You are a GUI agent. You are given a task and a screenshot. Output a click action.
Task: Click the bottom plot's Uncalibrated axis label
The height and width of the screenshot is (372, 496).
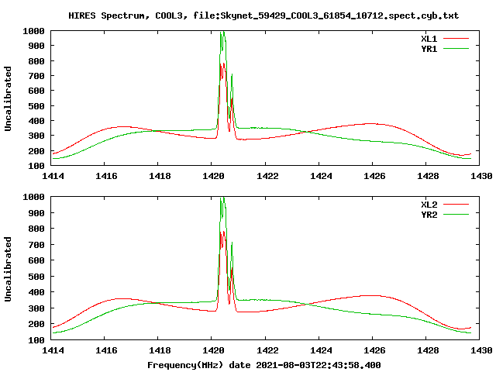tap(8, 269)
